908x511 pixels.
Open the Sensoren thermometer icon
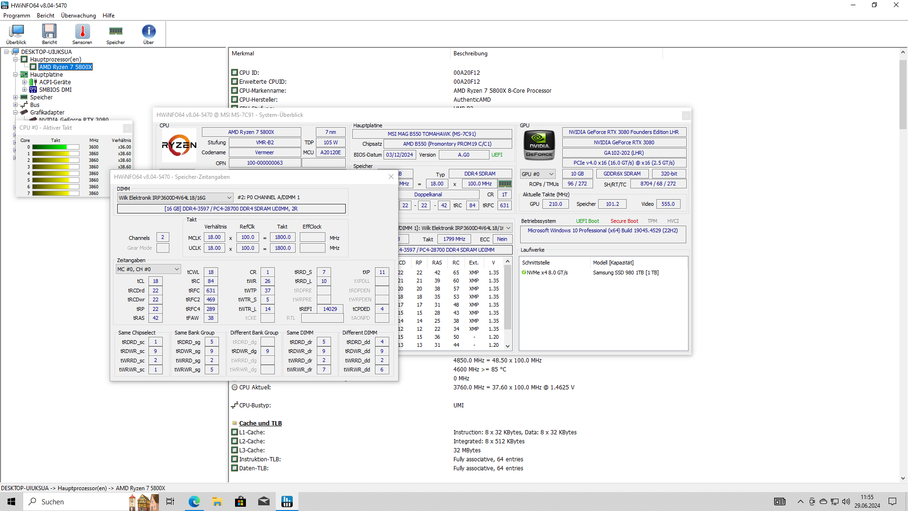click(x=82, y=32)
